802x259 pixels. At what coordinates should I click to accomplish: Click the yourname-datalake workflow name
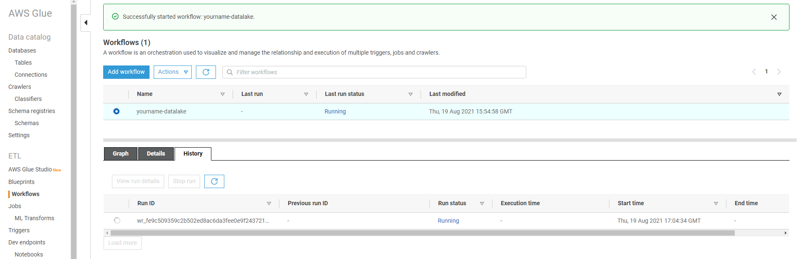(x=161, y=111)
